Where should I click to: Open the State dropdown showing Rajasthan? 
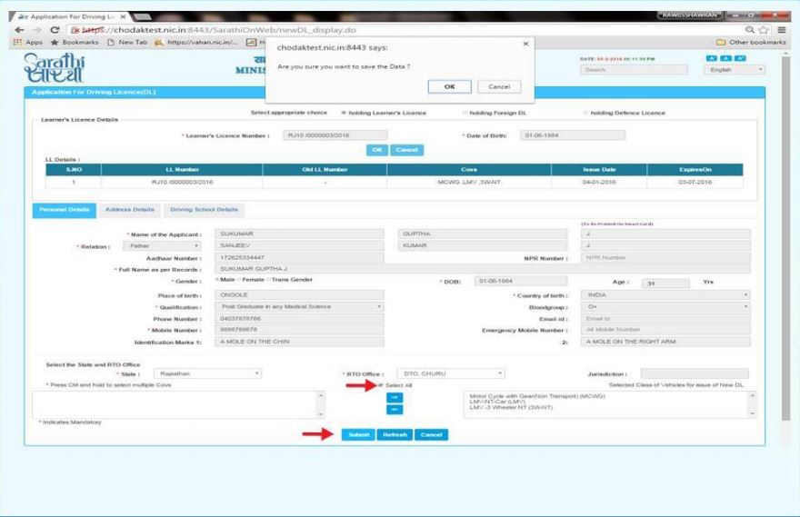[206, 373]
